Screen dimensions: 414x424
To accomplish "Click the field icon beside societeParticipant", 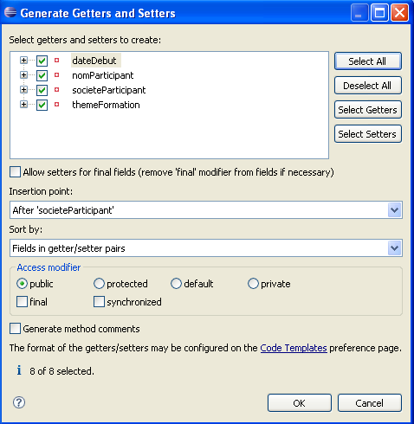I will [x=57, y=90].
